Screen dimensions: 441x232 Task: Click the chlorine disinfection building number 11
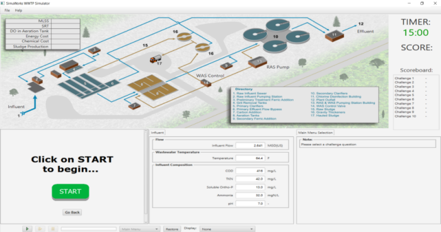click(x=335, y=36)
